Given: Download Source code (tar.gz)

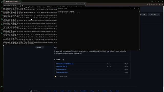Looking at the screenshot, I should pyautogui.click(x=62, y=72).
